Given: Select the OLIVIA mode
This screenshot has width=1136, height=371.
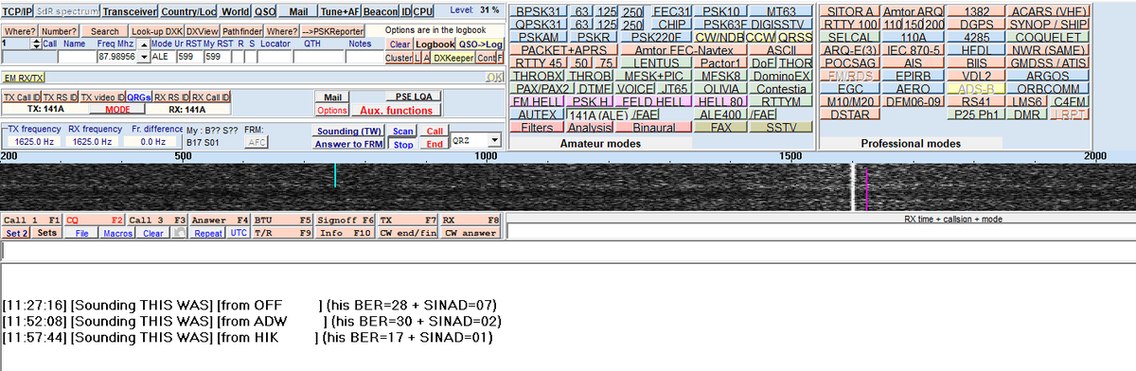Looking at the screenshot, I should click(720, 88).
